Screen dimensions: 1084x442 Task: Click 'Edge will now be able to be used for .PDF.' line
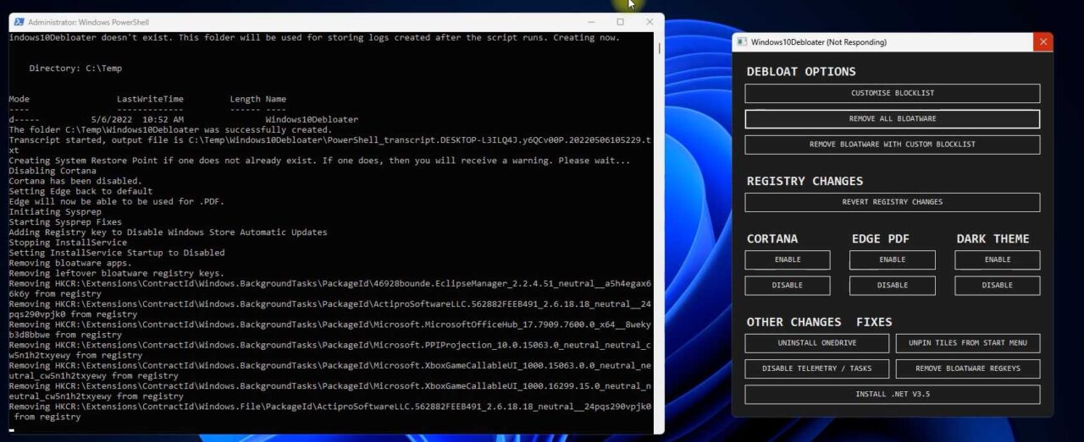tap(116, 201)
